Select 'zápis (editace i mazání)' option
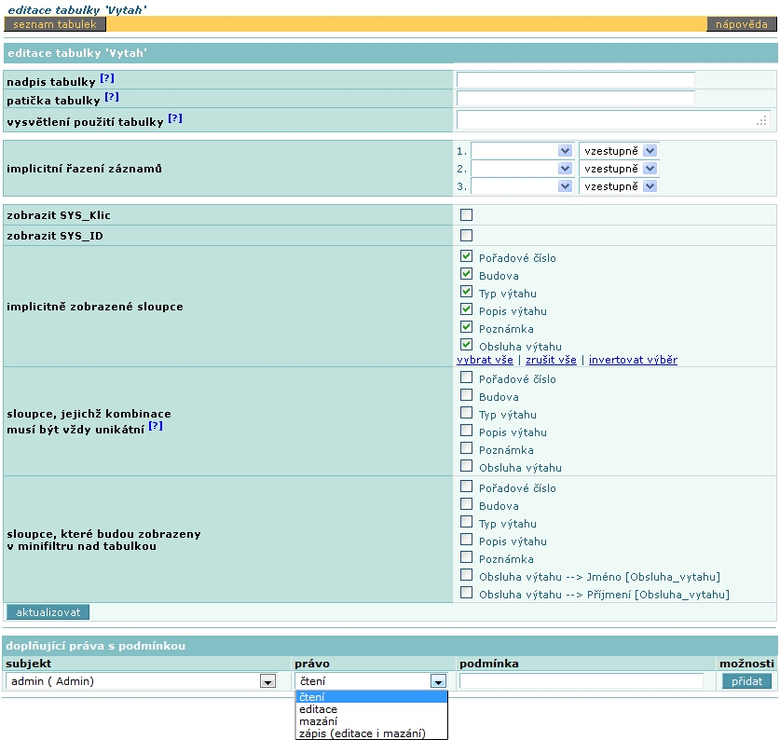The height and width of the screenshot is (740, 780). click(x=371, y=733)
